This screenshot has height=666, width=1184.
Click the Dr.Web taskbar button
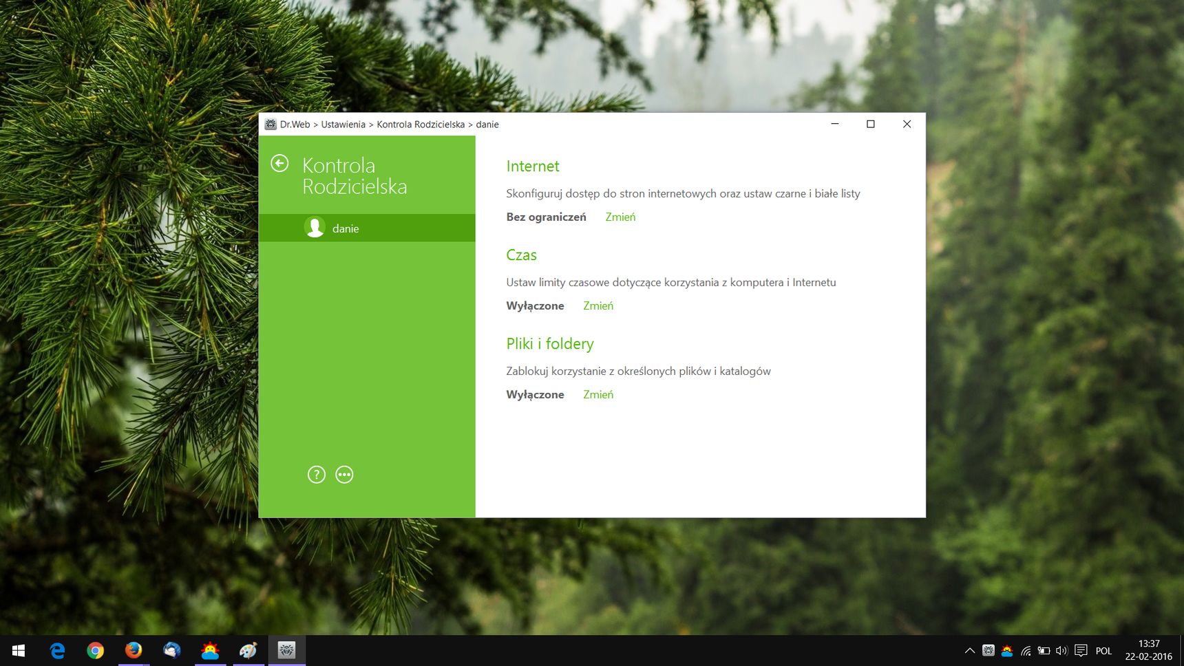click(287, 650)
